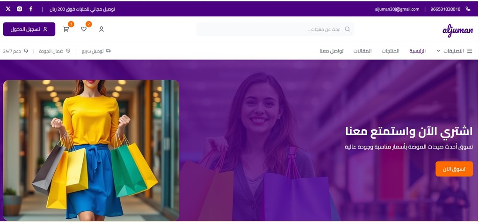Open the تواصل معنا contact menu item
Screen dimensions: 479x222
(x=332, y=51)
